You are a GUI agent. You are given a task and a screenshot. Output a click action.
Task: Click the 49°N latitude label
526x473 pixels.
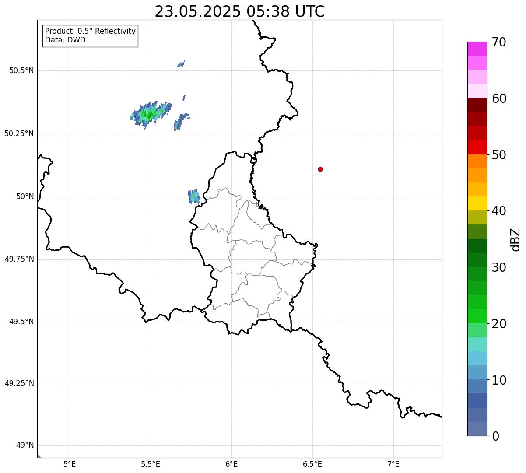(25, 445)
